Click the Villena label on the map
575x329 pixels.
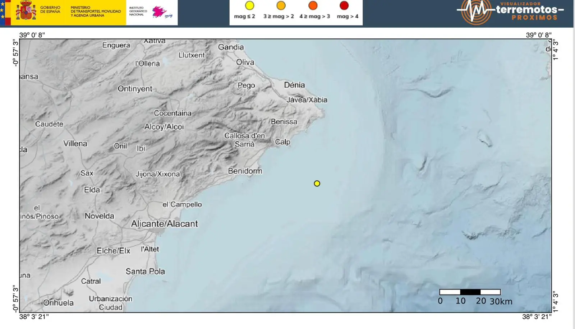tap(75, 144)
